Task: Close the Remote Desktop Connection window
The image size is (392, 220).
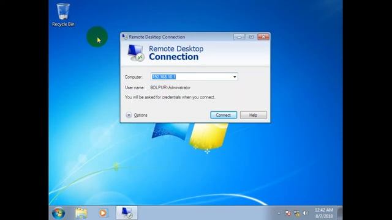Action: (x=263, y=37)
